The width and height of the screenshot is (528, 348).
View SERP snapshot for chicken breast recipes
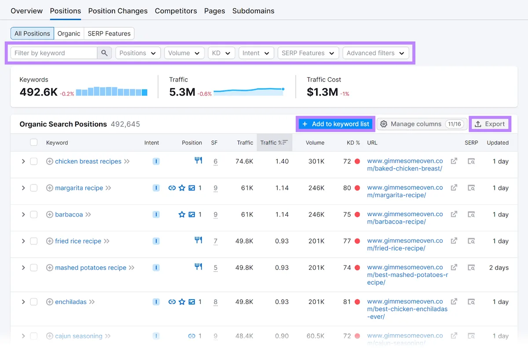(x=471, y=161)
